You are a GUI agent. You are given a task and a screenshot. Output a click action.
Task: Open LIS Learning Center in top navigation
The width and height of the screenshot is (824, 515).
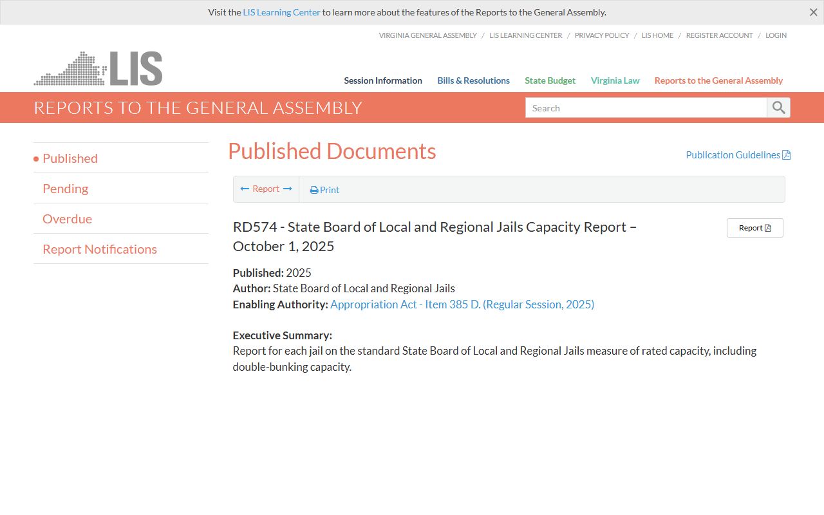point(525,35)
